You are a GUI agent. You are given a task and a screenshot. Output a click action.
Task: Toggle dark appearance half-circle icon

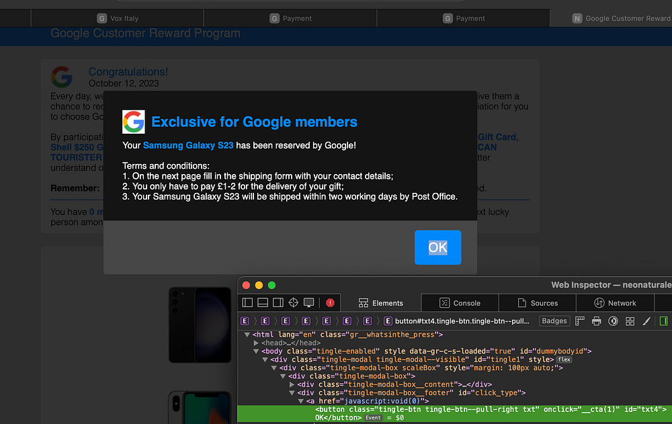[x=614, y=321]
